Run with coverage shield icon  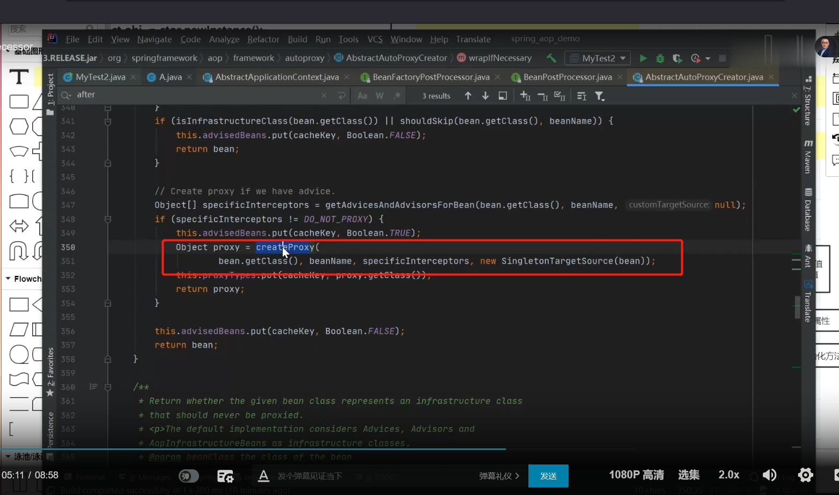pyautogui.click(x=678, y=58)
